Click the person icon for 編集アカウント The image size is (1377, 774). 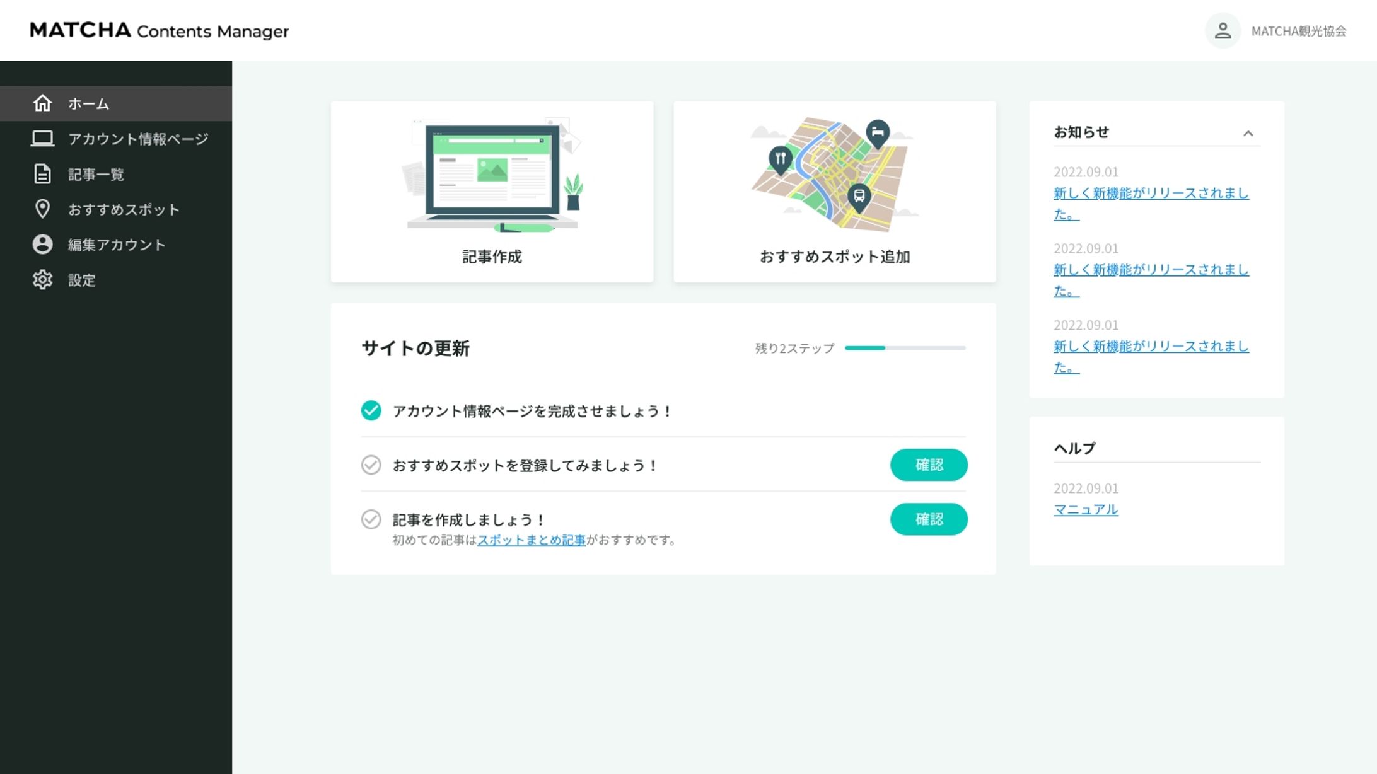tap(42, 244)
